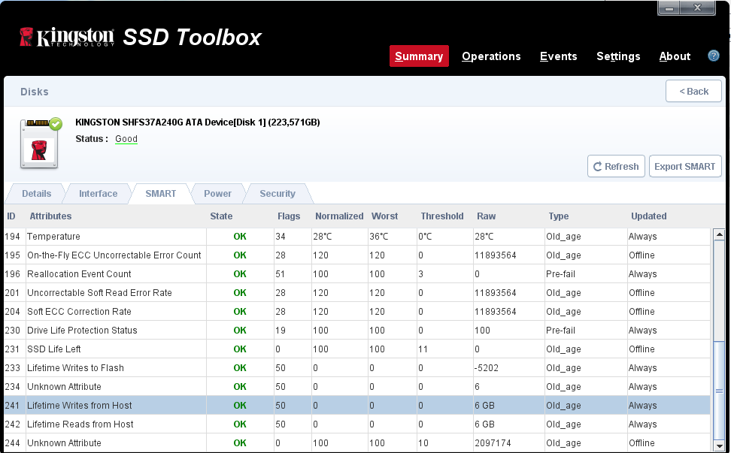Click the Export SMART button

pos(684,167)
